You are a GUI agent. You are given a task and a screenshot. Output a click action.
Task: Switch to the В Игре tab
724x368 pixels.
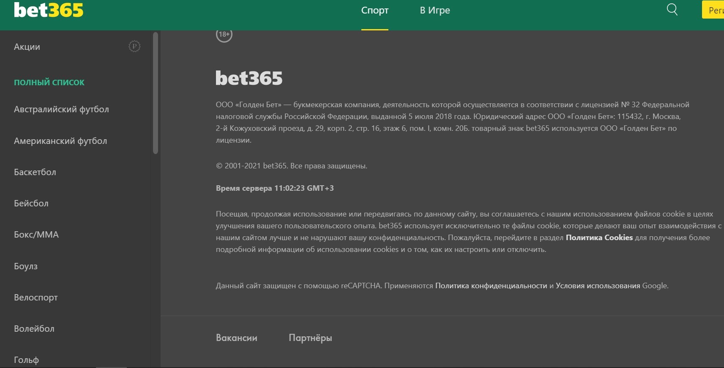click(435, 11)
